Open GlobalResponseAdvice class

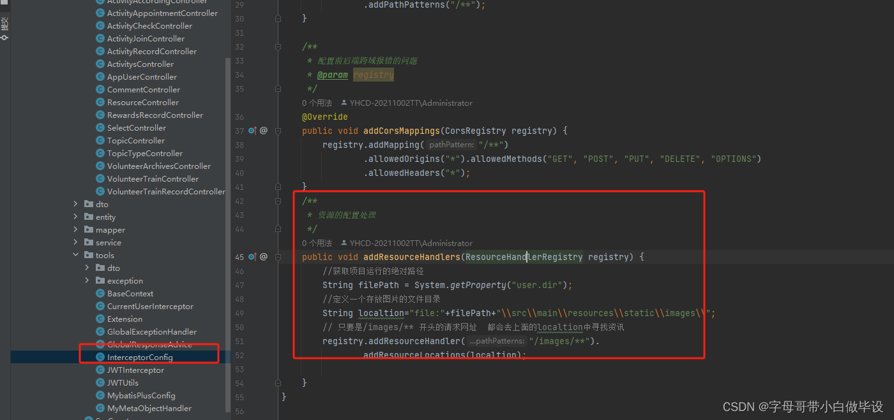click(149, 344)
